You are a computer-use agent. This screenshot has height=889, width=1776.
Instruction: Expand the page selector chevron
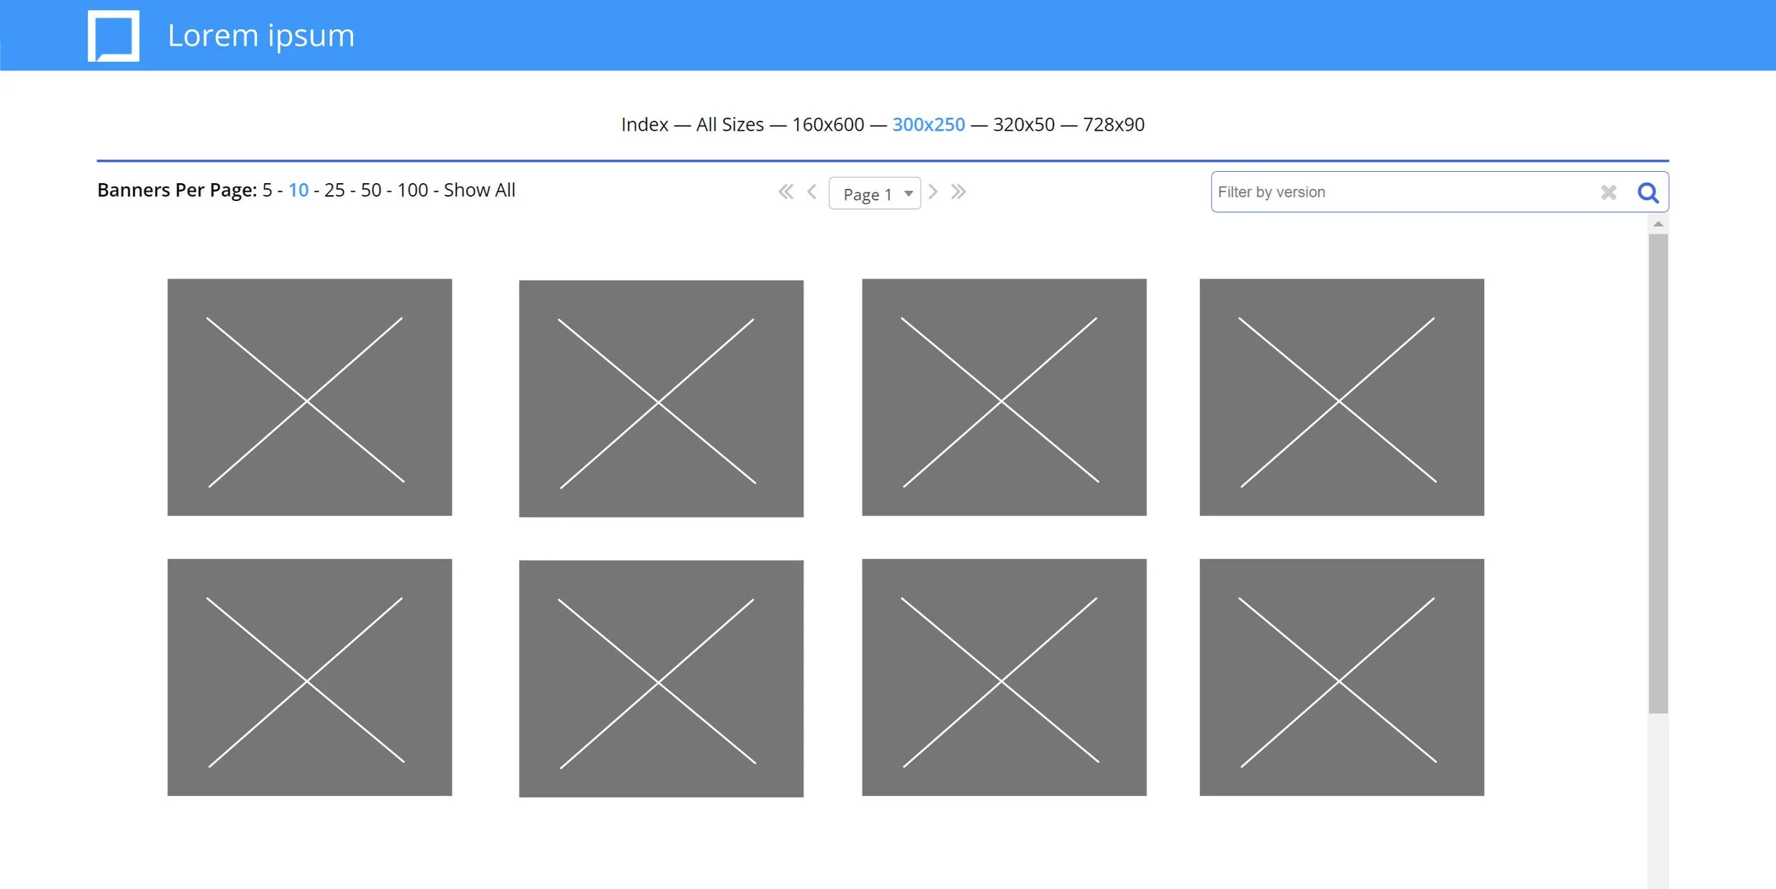[908, 193]
